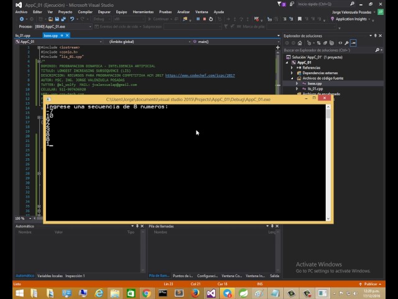Click the Properties wrench icon in Solution Explorer
The width and height of the screenshot is (398, 299).
pos(347,43)
